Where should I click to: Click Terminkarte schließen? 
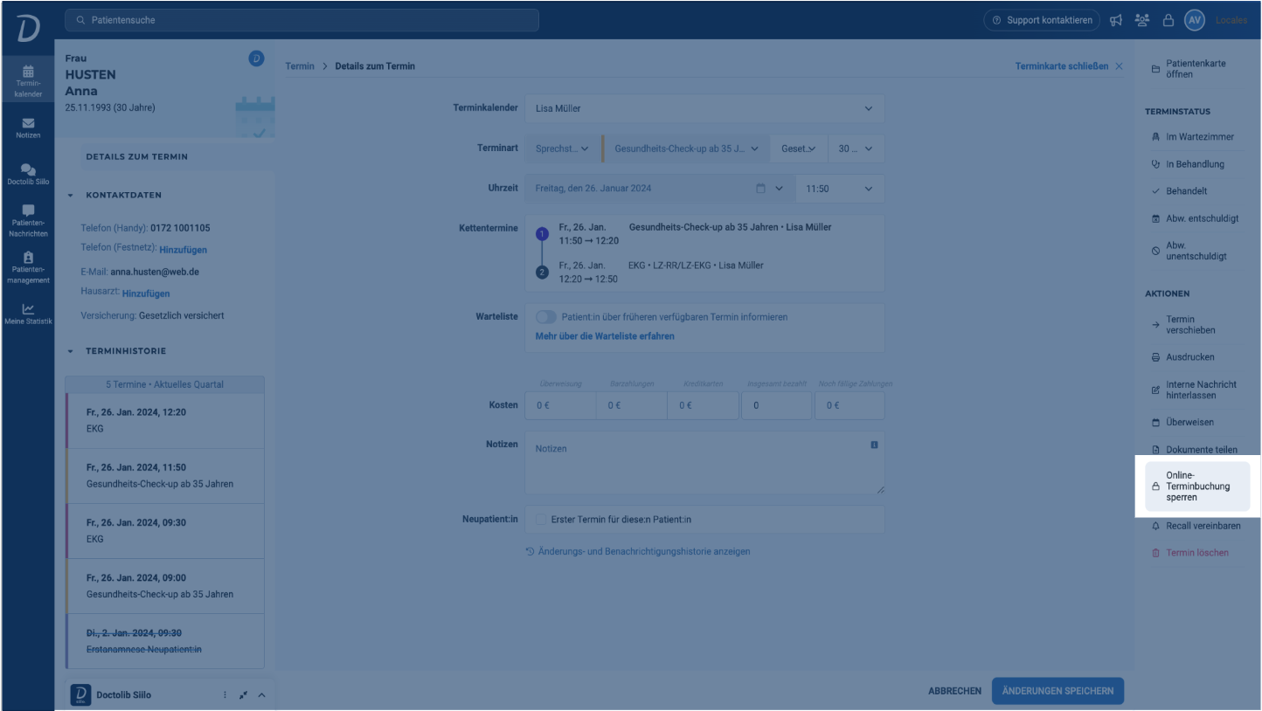coord(1069,66)
